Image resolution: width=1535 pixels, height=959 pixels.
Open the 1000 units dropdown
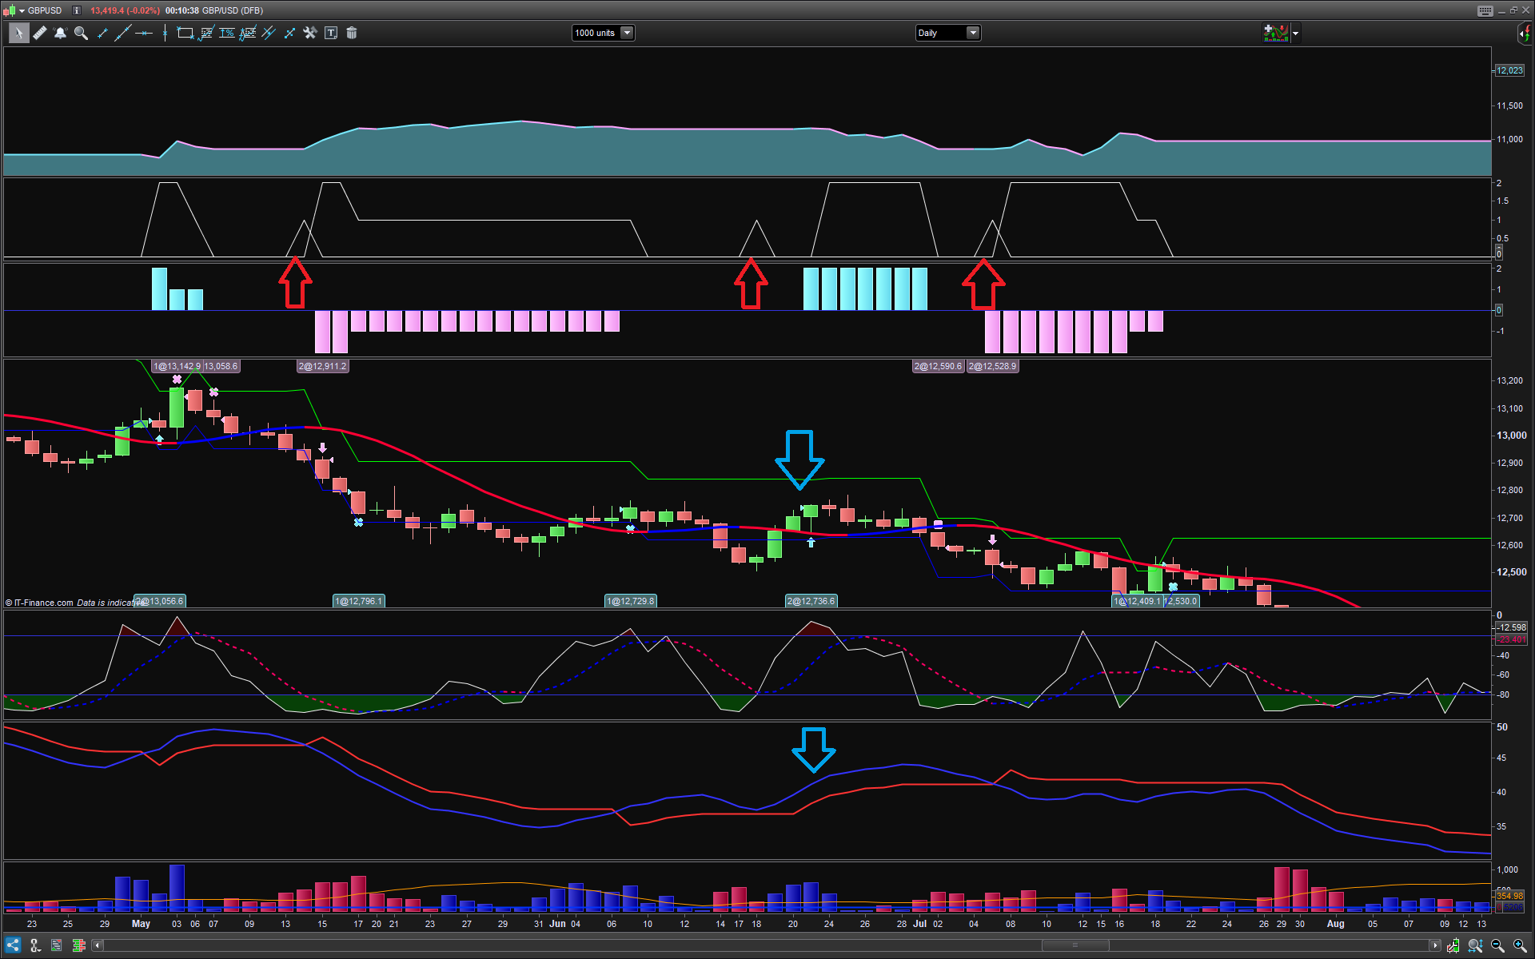627,33
